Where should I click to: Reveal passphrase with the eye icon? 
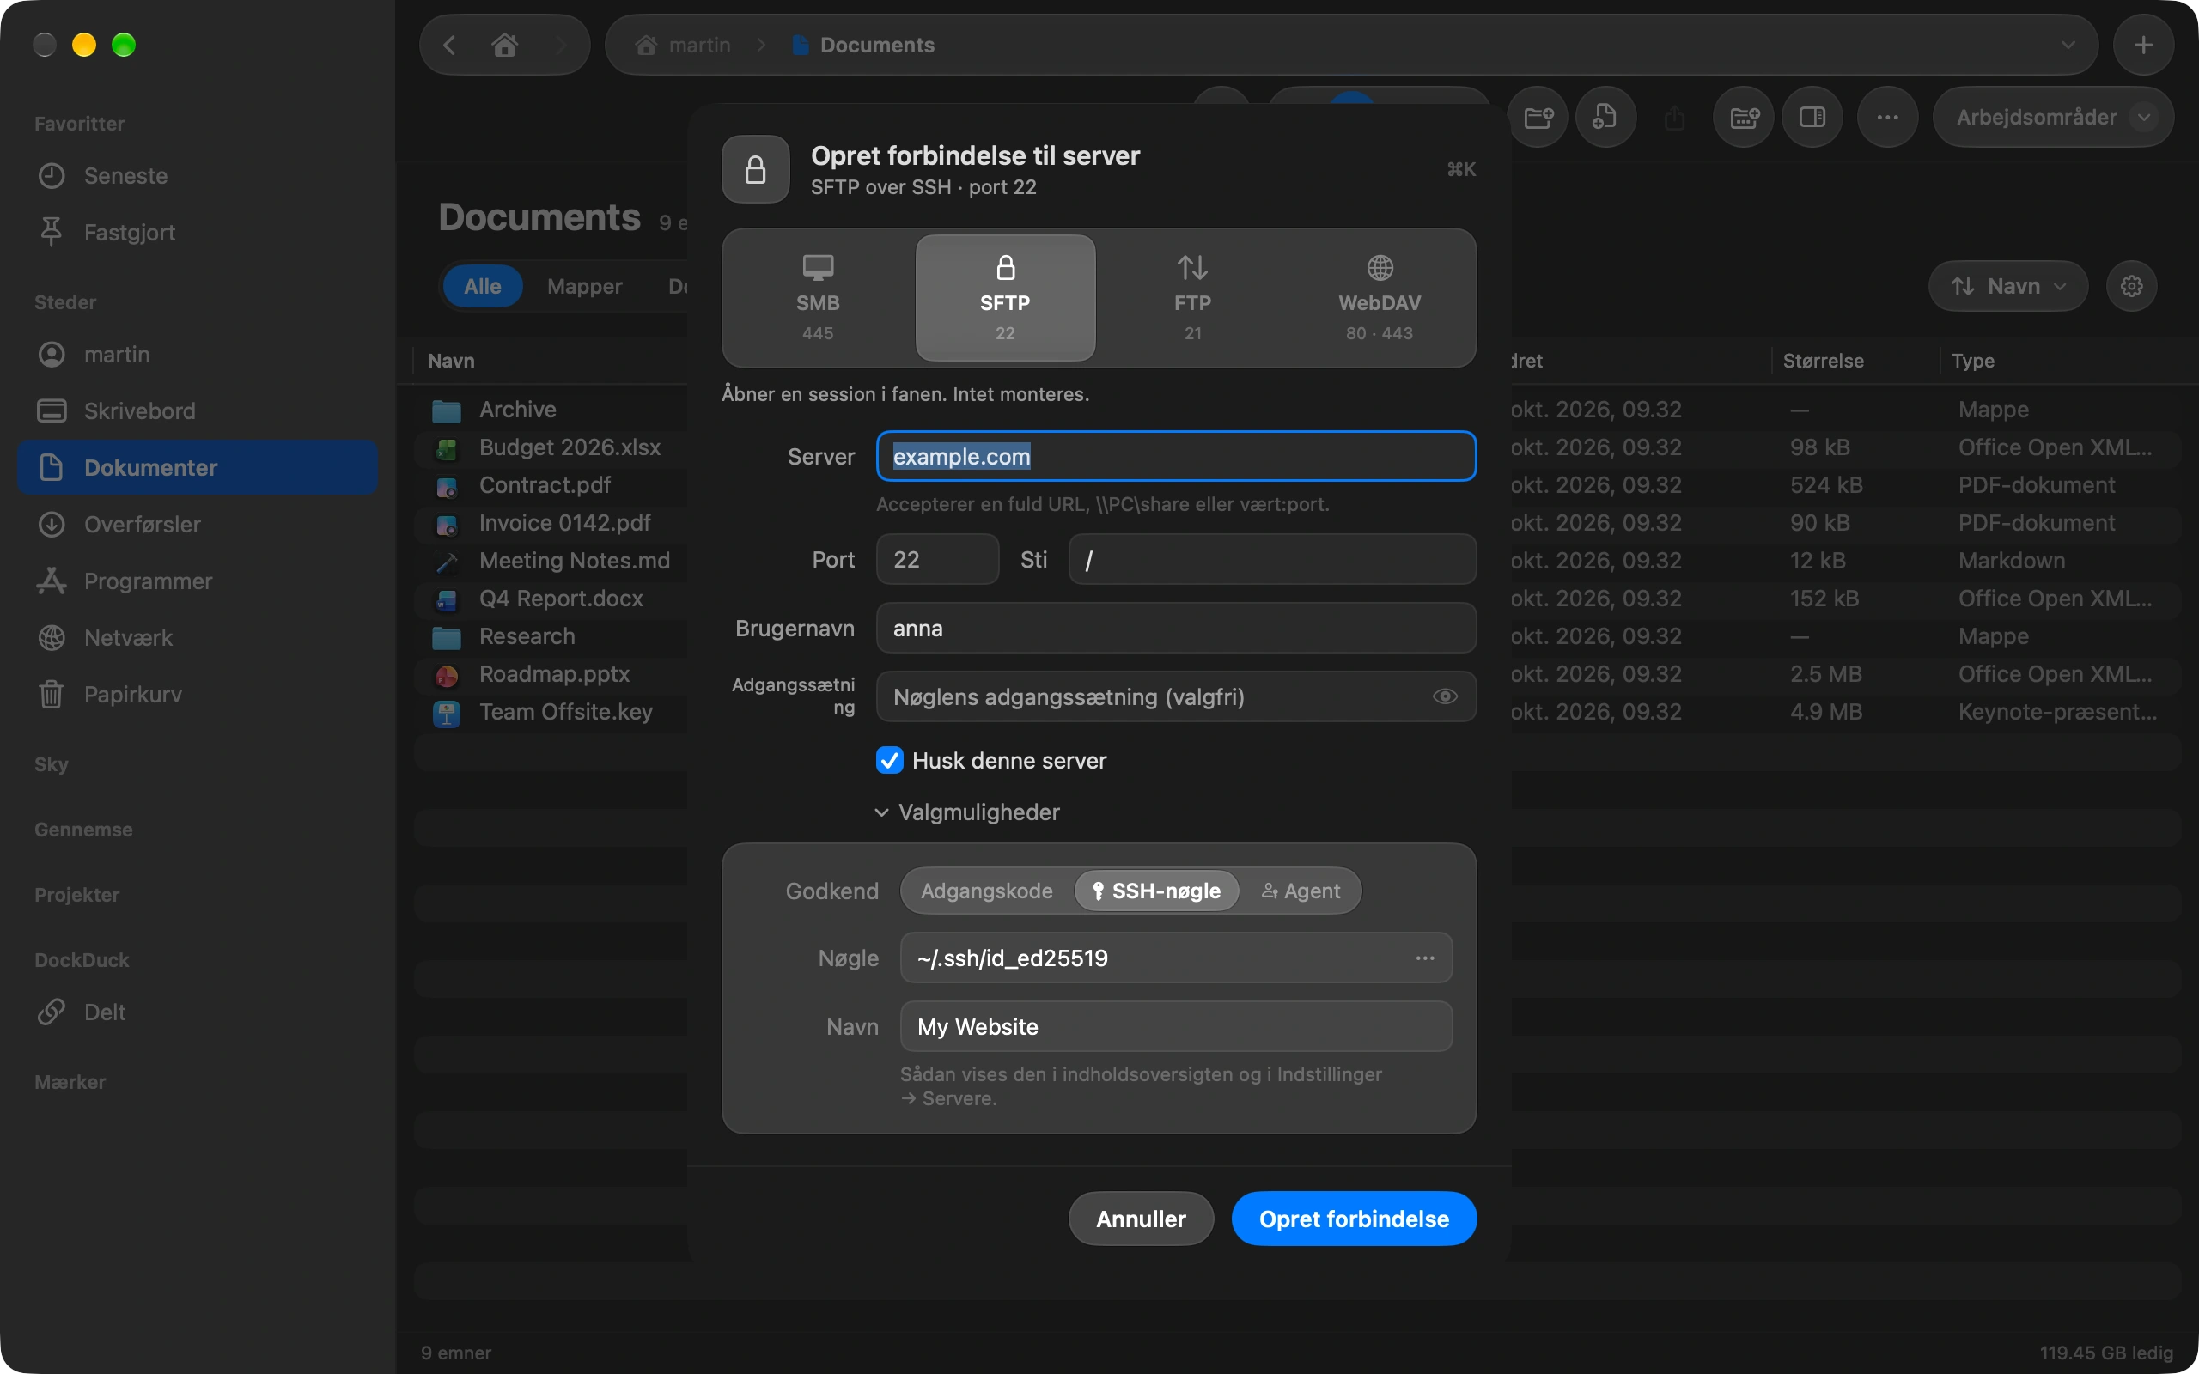(x=1445, y=696)
